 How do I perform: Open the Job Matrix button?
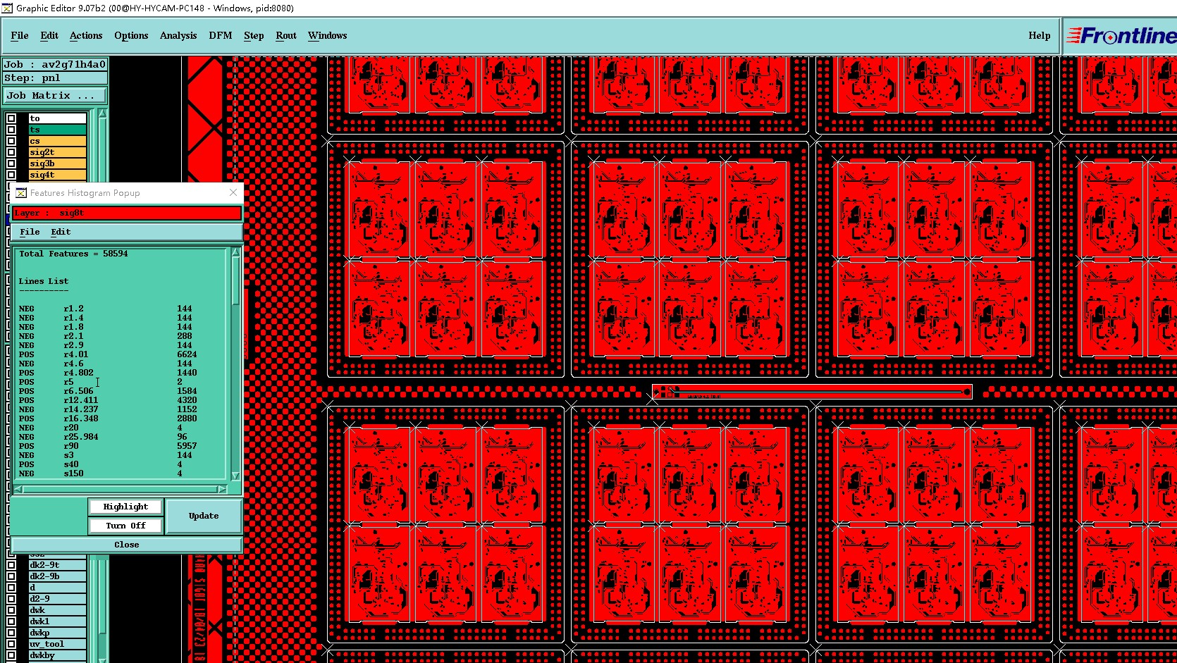click(x=56, y=95)
